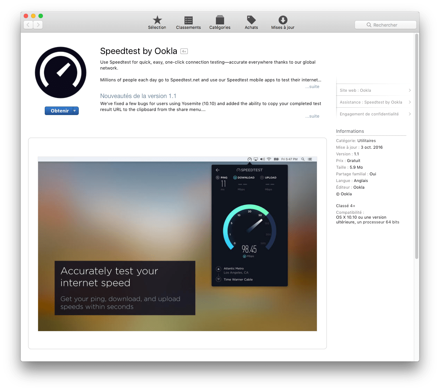The height and width of the screenshot is (391, 440).
Task: Open the Site web : Ookla chevron
Action: (409, 90)
